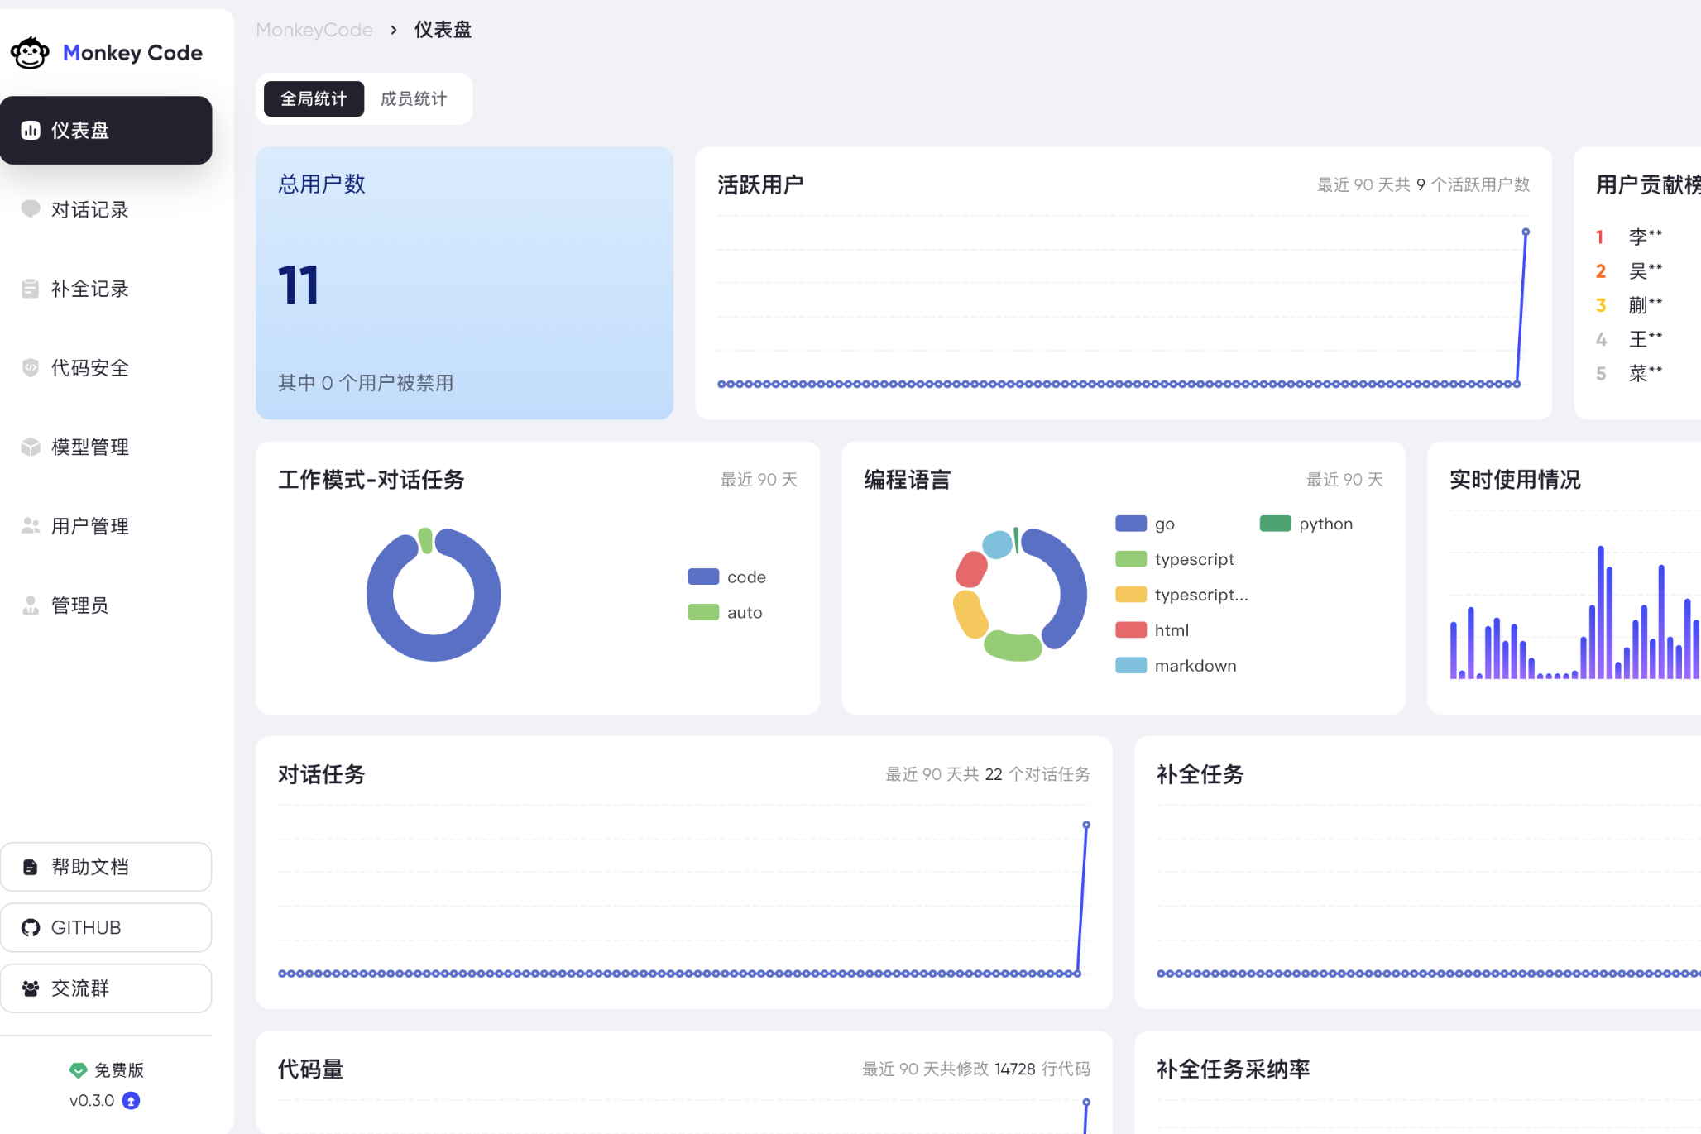Switch to the 成员统计 tab
The height and width of the screenshot is (1134, 1701).
pyautogui.click(x=414, y=98)
